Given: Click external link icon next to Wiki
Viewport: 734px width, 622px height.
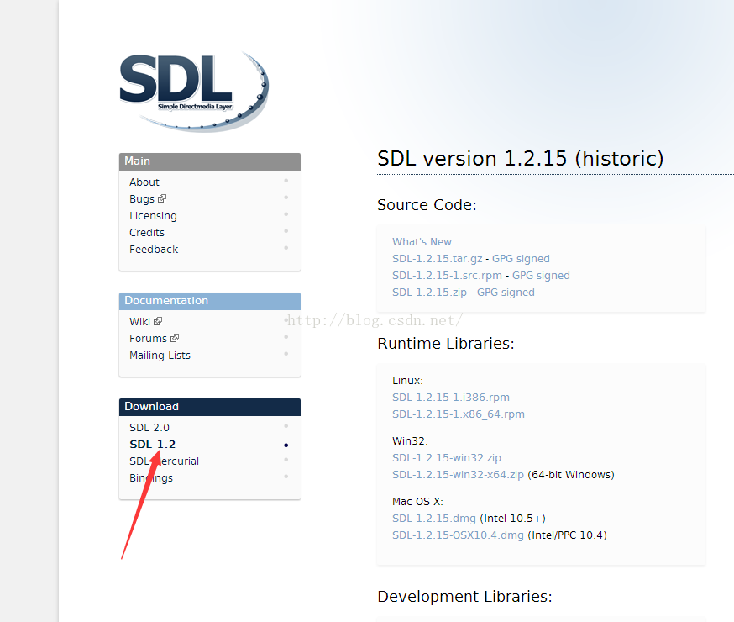Looking at the screenshot, I should click(158, 321).
